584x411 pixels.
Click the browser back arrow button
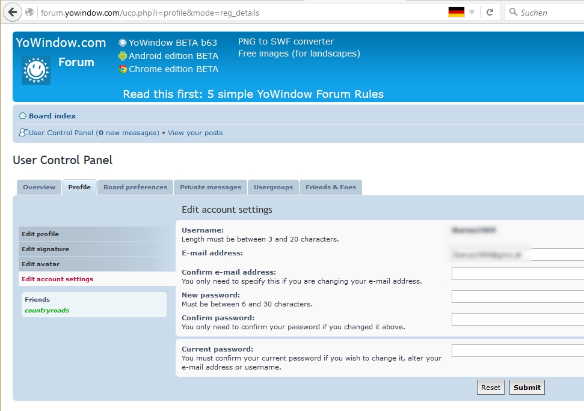click(x=12, y=12)
